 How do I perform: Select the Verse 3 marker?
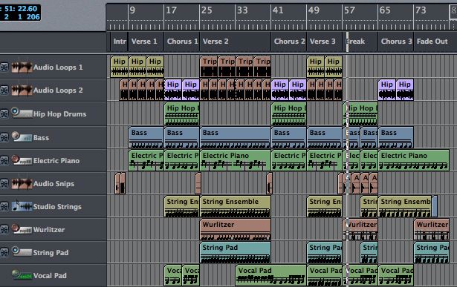tap(325, 42)
